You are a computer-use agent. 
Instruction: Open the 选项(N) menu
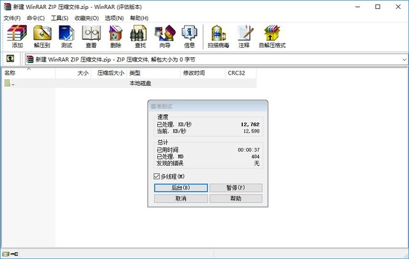click(114, 18)
